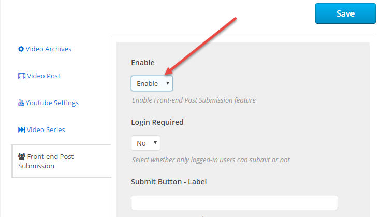Click the film strip icon beside Video Post
380x217 pixels.
(22, 76)
